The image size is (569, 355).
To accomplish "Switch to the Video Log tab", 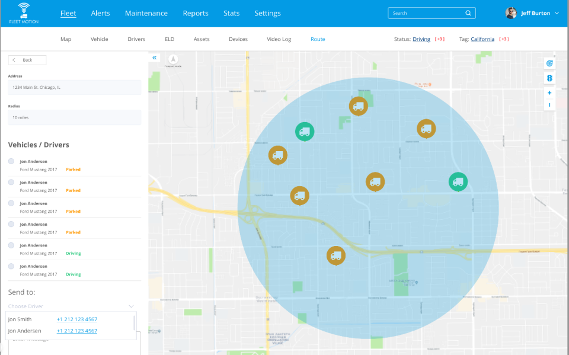I will click(x=279, y=39).
